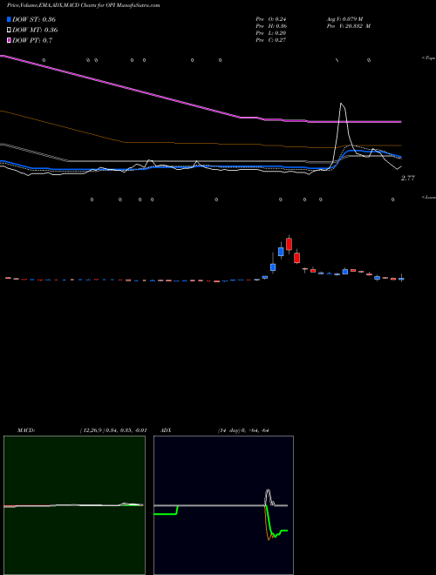Click the '<Tops' axis label

[x=428, y=57]
